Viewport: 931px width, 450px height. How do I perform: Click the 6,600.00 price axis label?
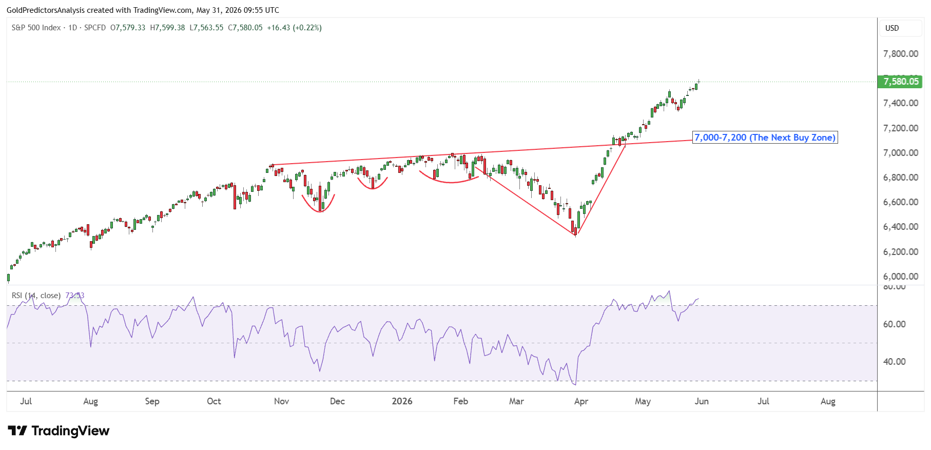pos(901,202)
